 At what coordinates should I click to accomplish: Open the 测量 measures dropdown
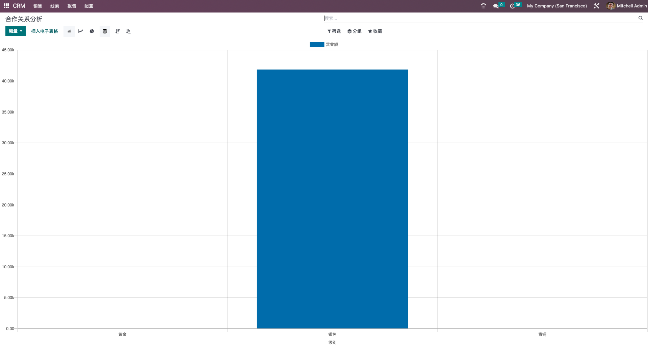pyautogui.click(x=16, y=31)
